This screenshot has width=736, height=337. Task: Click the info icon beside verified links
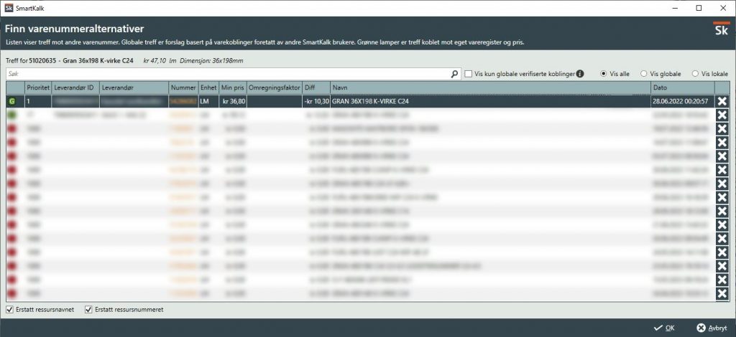[580, 74]
